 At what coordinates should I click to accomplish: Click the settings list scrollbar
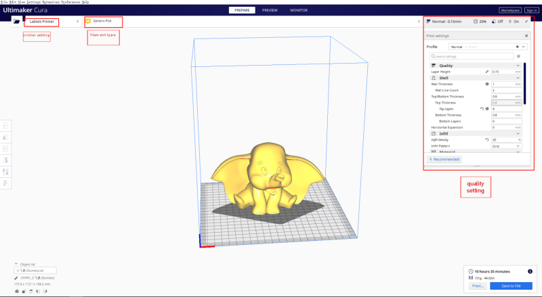tap(524, 83)
